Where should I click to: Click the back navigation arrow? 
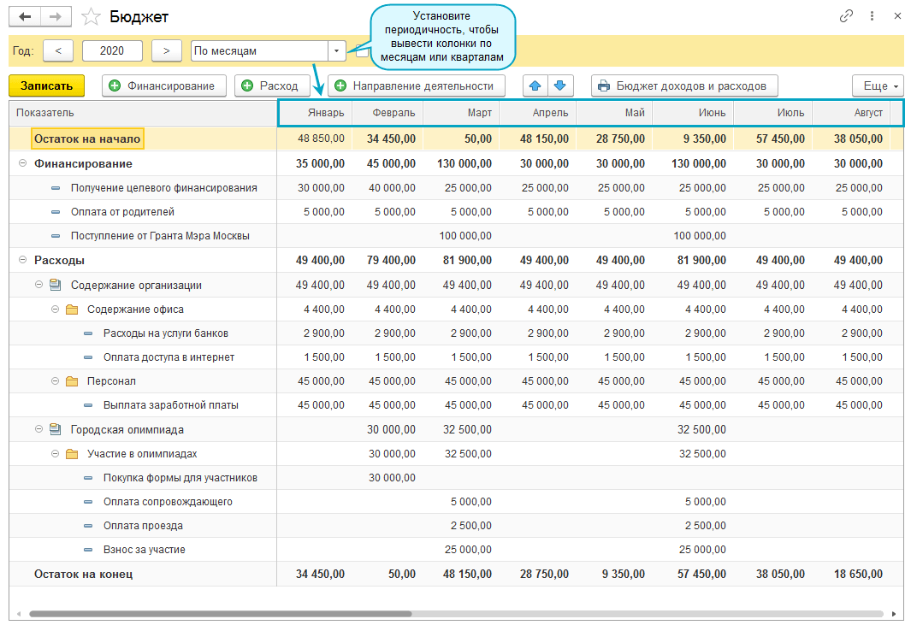click(x=25, y=17)
